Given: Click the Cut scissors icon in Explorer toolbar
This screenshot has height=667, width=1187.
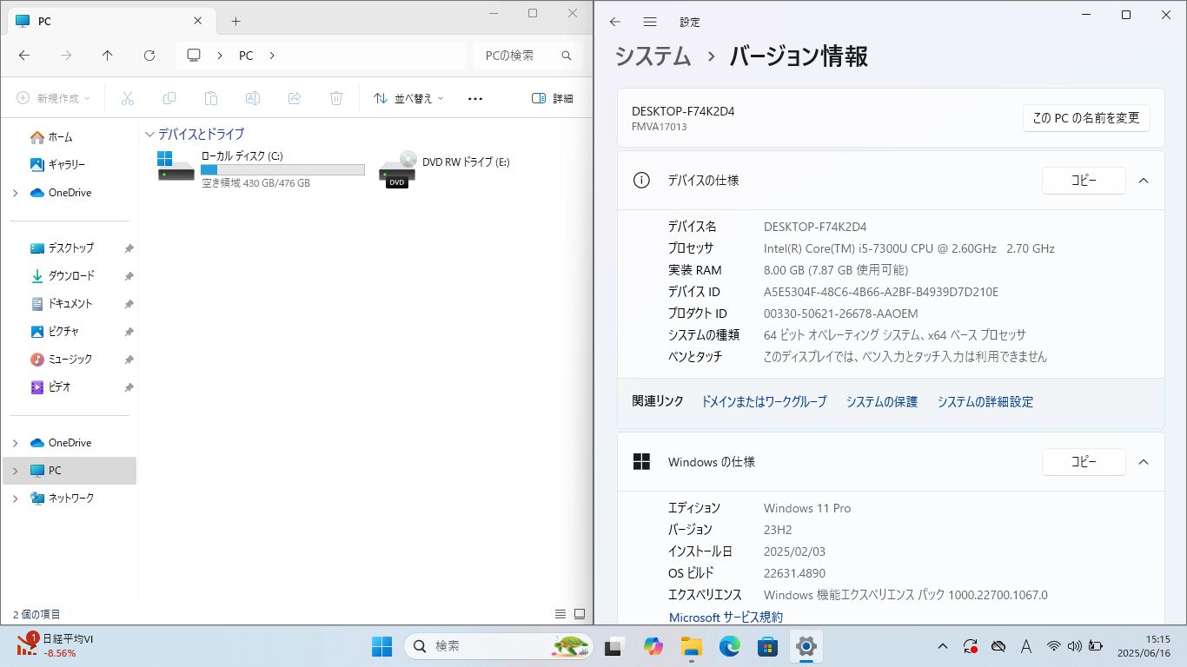Looking at the screenshot, I should click(128, 98).
